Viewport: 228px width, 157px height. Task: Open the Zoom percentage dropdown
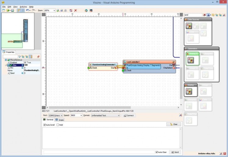point(54,10)
